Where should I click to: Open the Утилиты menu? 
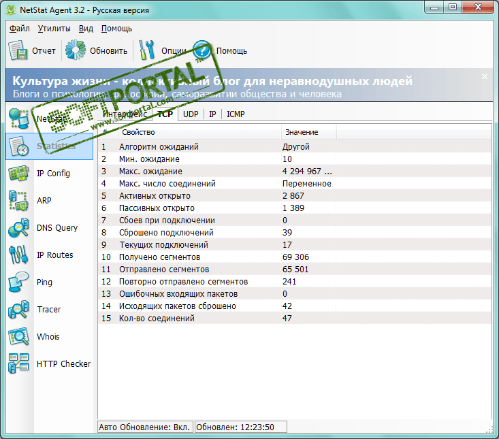[54, 29]
